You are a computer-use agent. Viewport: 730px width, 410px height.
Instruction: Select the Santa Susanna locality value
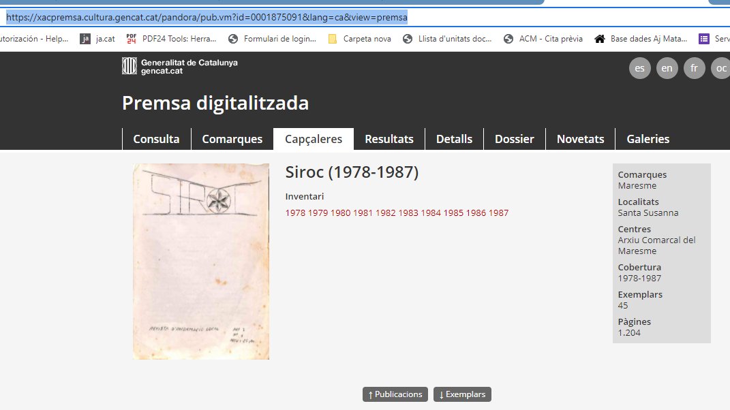648,213
